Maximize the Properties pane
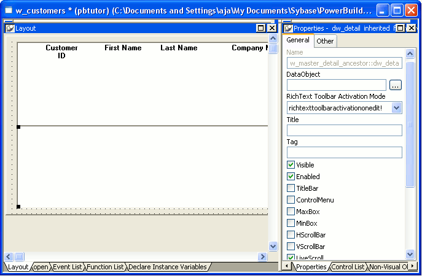The image size is (422, 276). [x=401, y=28]
